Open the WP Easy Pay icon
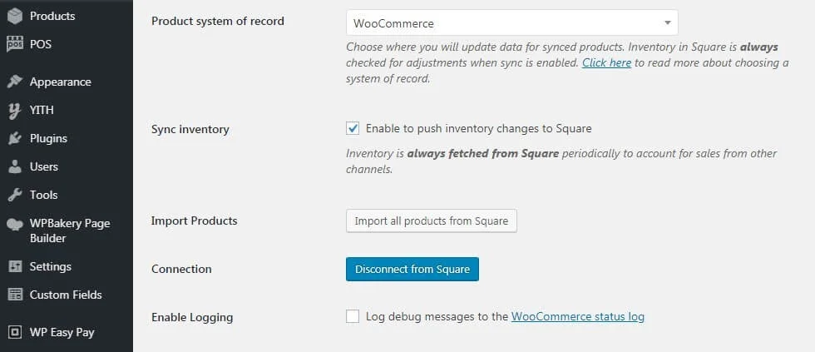Screen dimensions: 815x352 15,332
